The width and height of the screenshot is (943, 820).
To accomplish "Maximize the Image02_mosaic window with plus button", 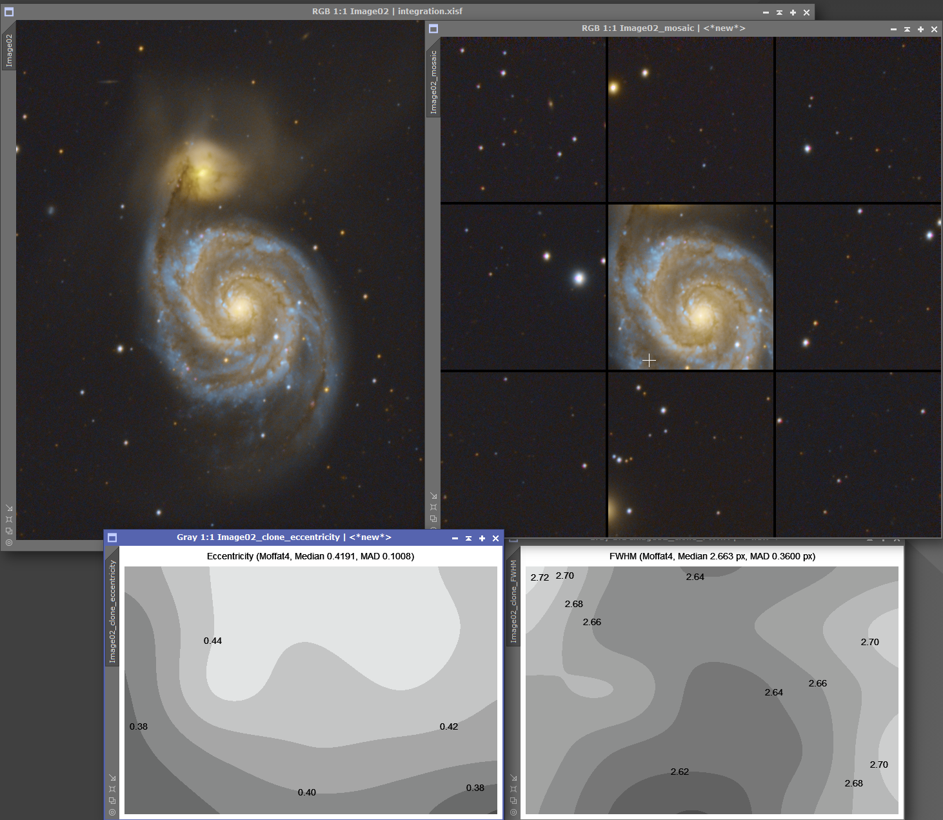I will pos(920,29).
